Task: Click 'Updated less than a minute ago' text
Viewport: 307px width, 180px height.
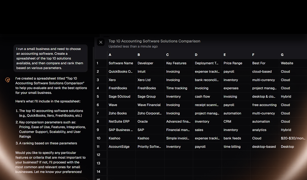Action: click(x=133, y=46)
